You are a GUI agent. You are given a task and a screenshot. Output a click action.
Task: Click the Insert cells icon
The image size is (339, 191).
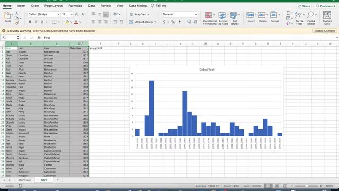pyautogui.click(x=250, y=15)
